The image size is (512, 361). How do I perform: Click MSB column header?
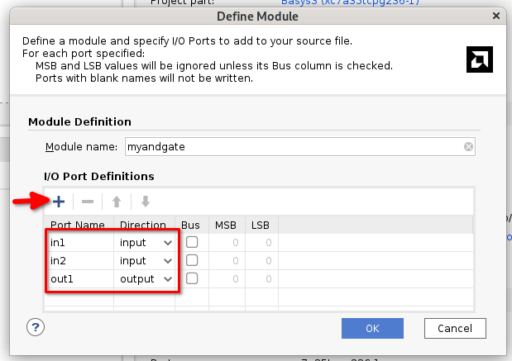tap(227, 225)
